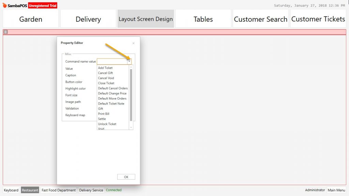Click the Property Editor title text
The image size is (349, 196).
(x=72, y=43)
